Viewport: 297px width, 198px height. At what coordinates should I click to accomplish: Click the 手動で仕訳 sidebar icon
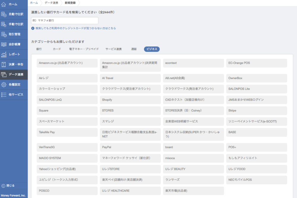coord(4,24)
